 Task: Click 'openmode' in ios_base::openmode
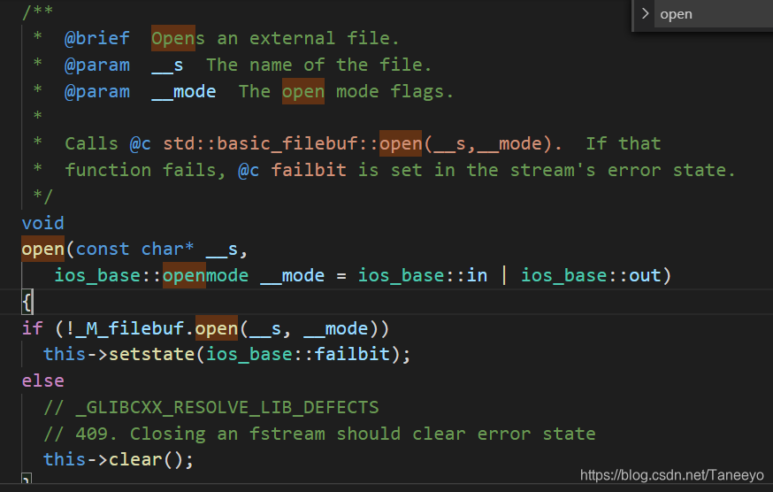coord(205,275)
